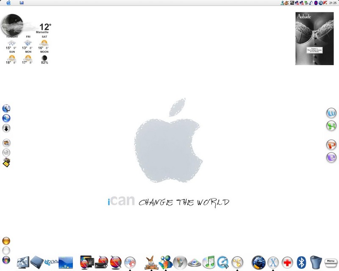Open the Apple logo menu
Viewport: 339px width, 271px height.
point(8,3)
